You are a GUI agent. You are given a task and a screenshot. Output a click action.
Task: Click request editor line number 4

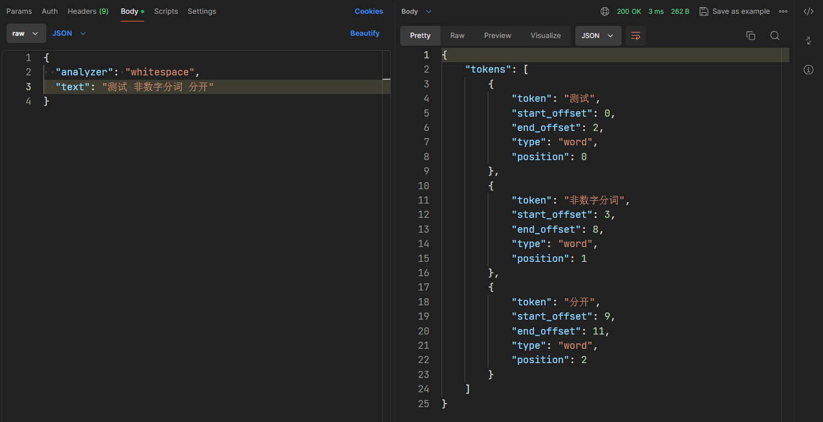coord(29,101)
